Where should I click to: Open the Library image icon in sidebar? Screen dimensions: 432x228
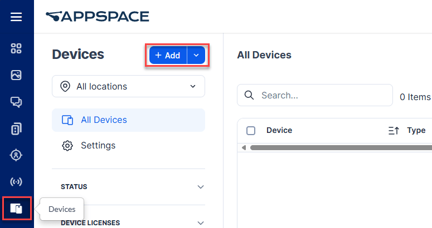(16, 75)
